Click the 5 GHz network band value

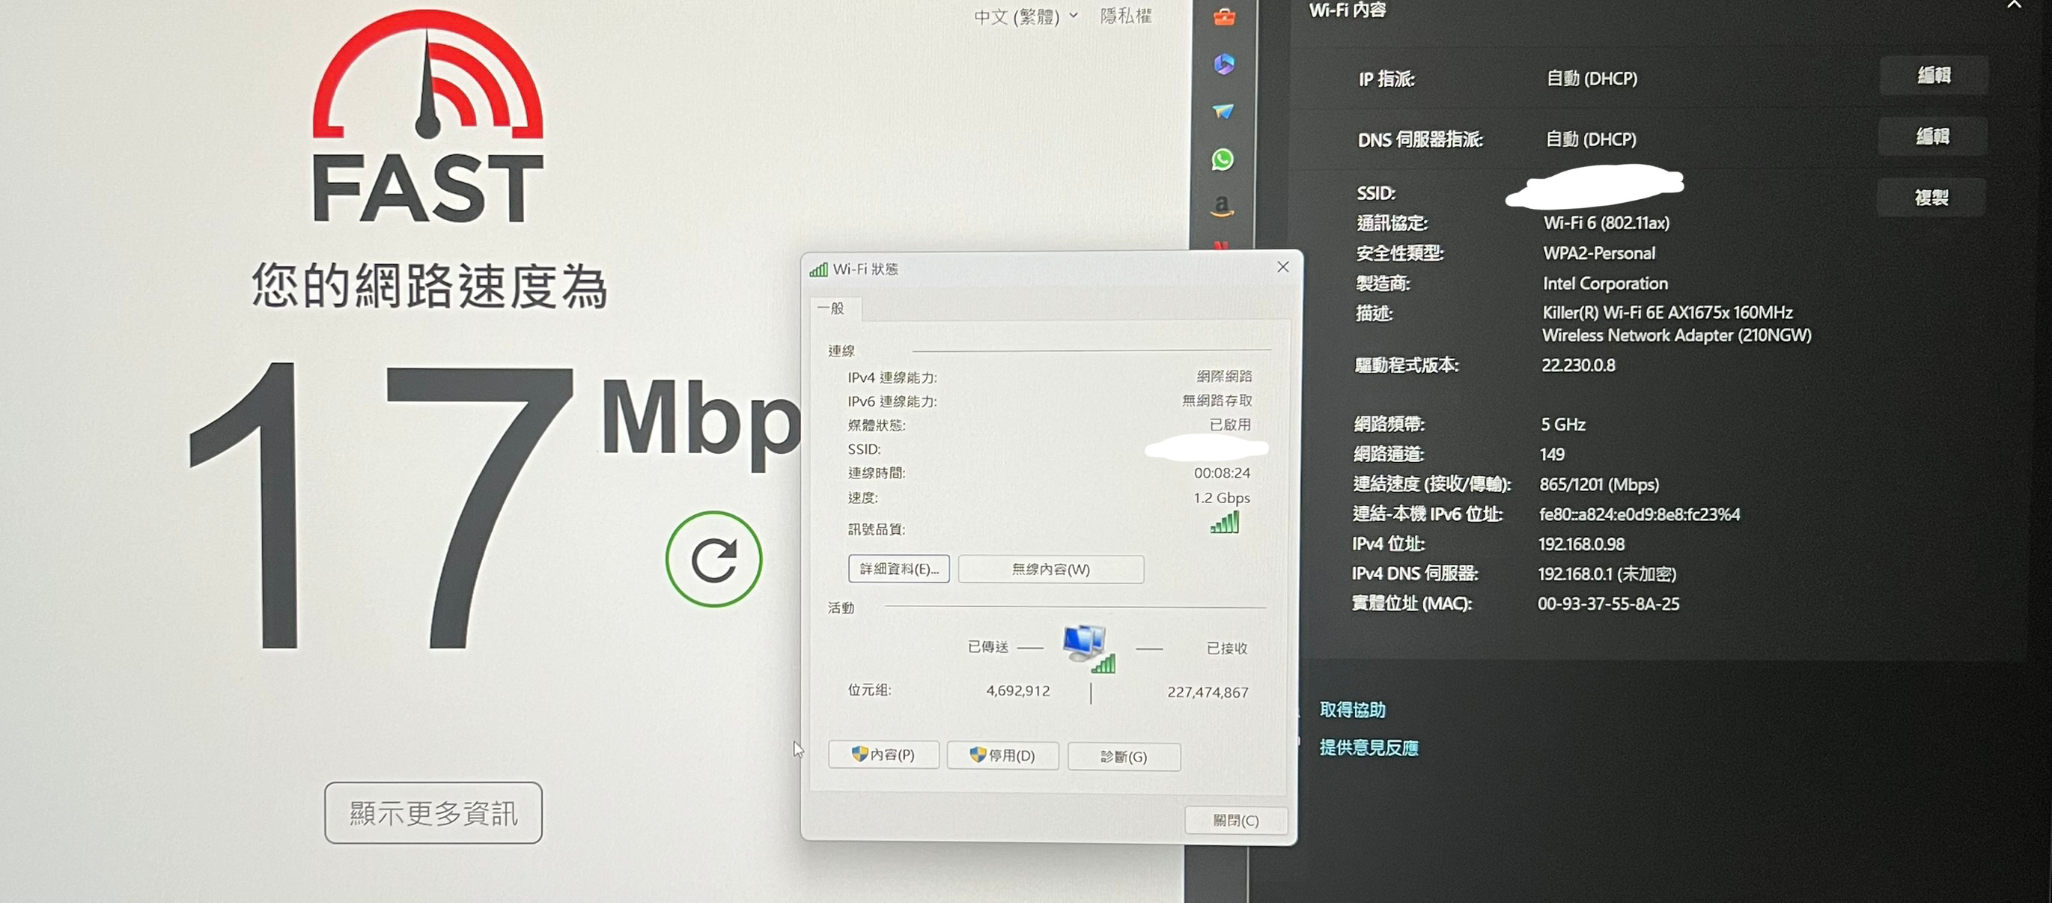coord(1563,425)
